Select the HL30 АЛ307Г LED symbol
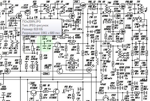Image resolution: width=150 pixels, height=101 pixels. [89, 70]
